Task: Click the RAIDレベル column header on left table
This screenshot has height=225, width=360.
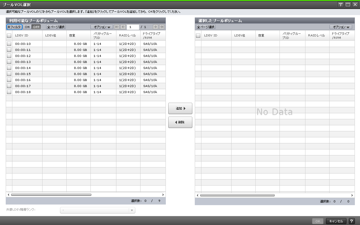Action: pyautogui.click(x=128, y=36)
